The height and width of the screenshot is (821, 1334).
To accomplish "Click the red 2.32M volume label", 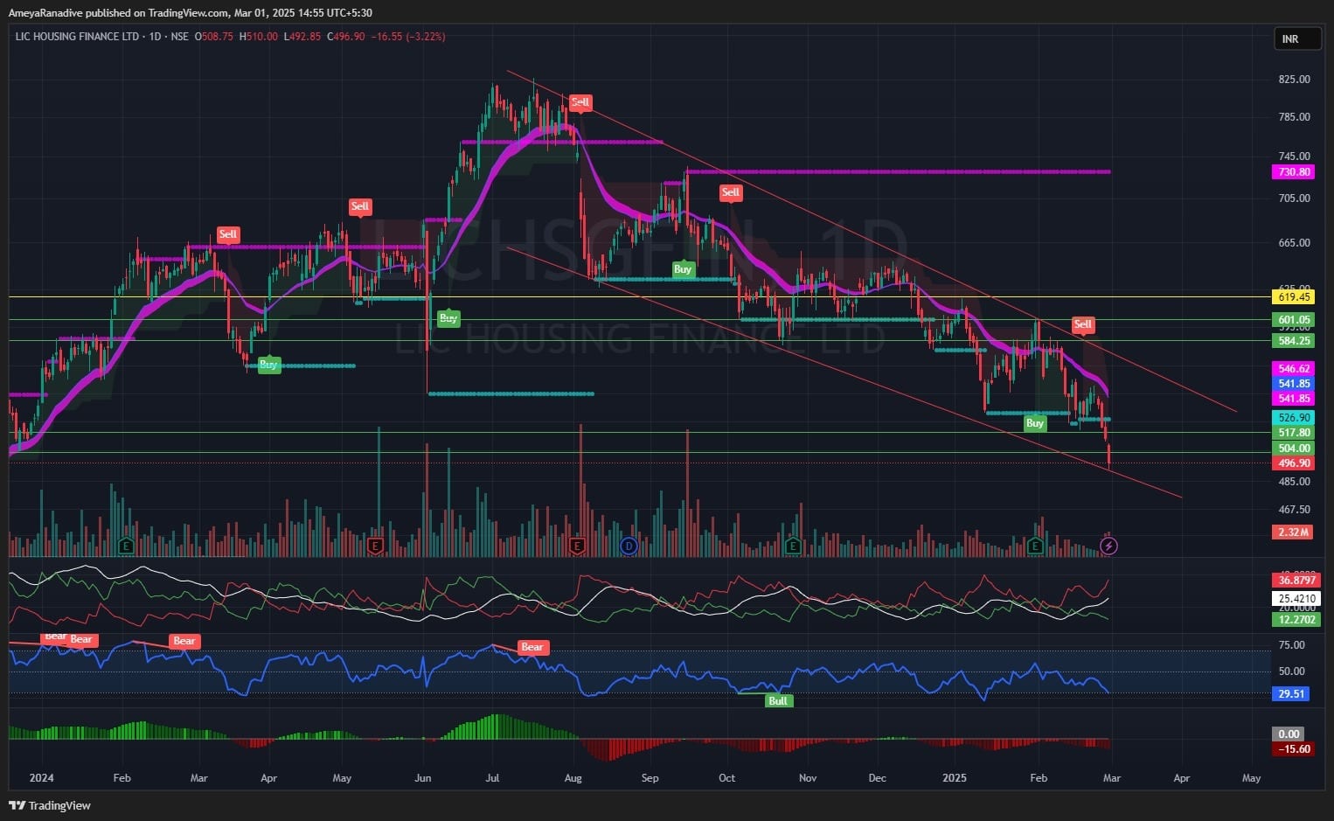I will (1293, 532).
